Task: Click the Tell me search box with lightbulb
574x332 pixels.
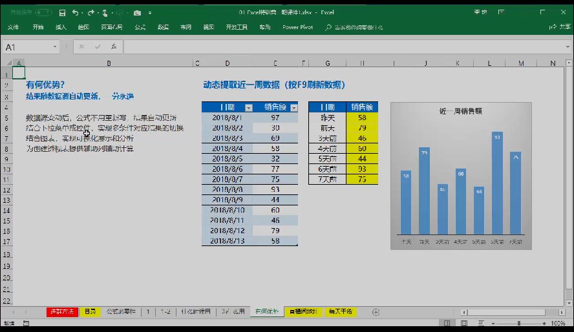Action: pyautogui.click(x=354, y=27)
